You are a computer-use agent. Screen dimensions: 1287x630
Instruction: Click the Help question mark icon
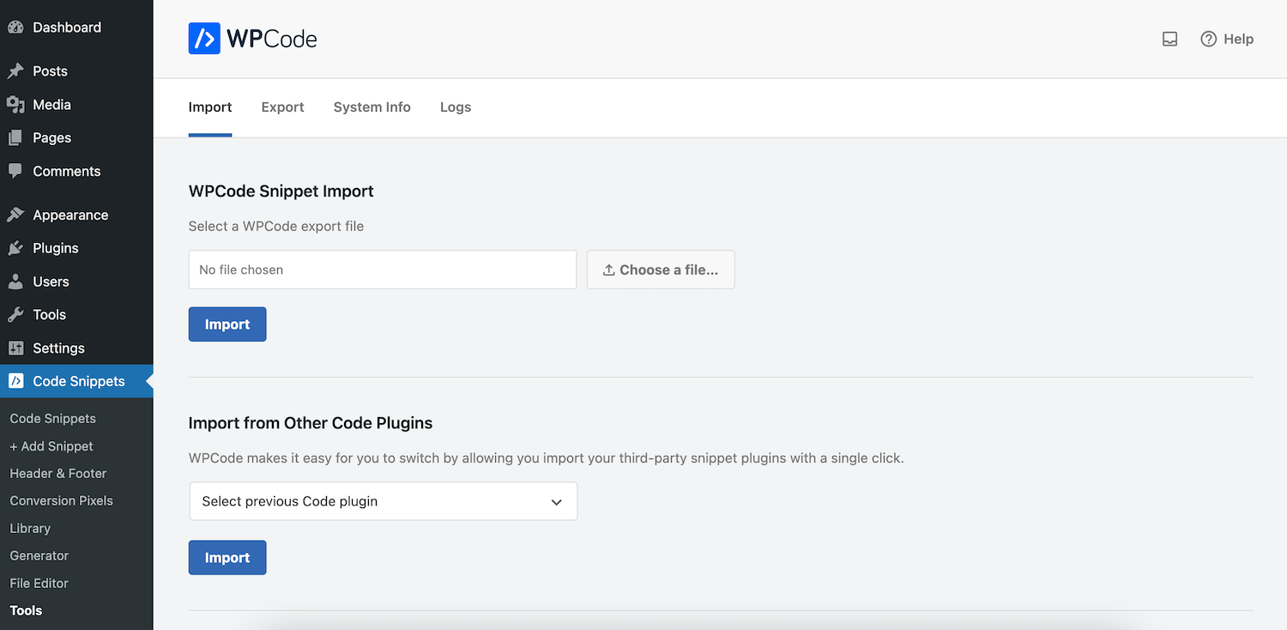(x=1208, y=39)
